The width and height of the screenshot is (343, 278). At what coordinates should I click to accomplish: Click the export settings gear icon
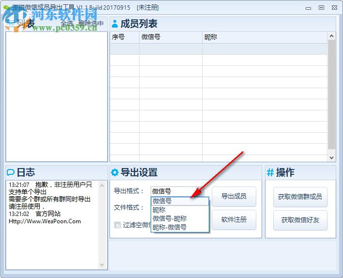click(115, 172)
